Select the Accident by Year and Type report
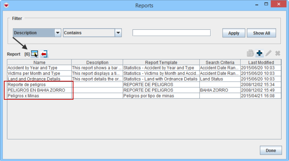Viewport: 289px width, 161px height. tap(33, 68)
